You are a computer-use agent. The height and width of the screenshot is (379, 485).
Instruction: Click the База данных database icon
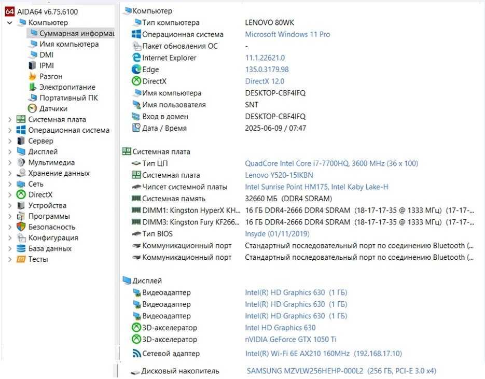[x=21, y=248]
